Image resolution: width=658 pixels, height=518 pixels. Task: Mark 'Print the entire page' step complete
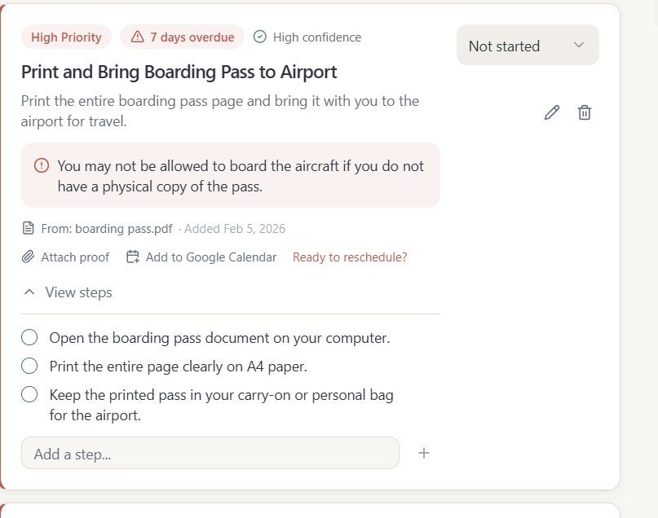(29, 366)
